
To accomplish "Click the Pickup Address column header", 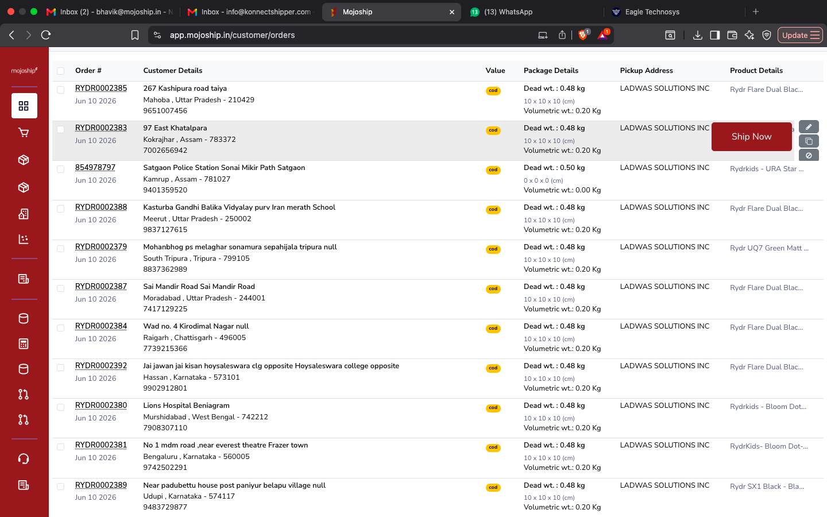I will pos(646,71).
